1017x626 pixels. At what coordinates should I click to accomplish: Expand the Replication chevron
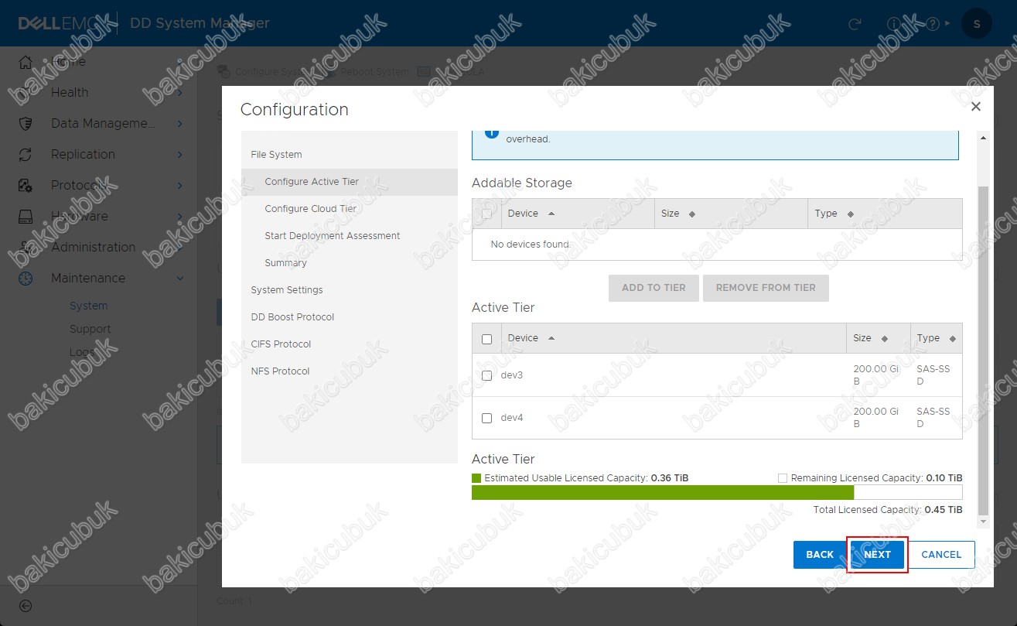click(179, 155)
